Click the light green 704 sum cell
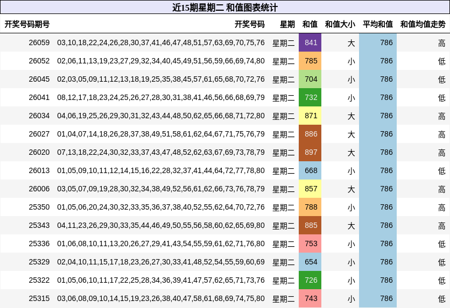The width and height of the screenshot is (450, 308). point(310,80)
